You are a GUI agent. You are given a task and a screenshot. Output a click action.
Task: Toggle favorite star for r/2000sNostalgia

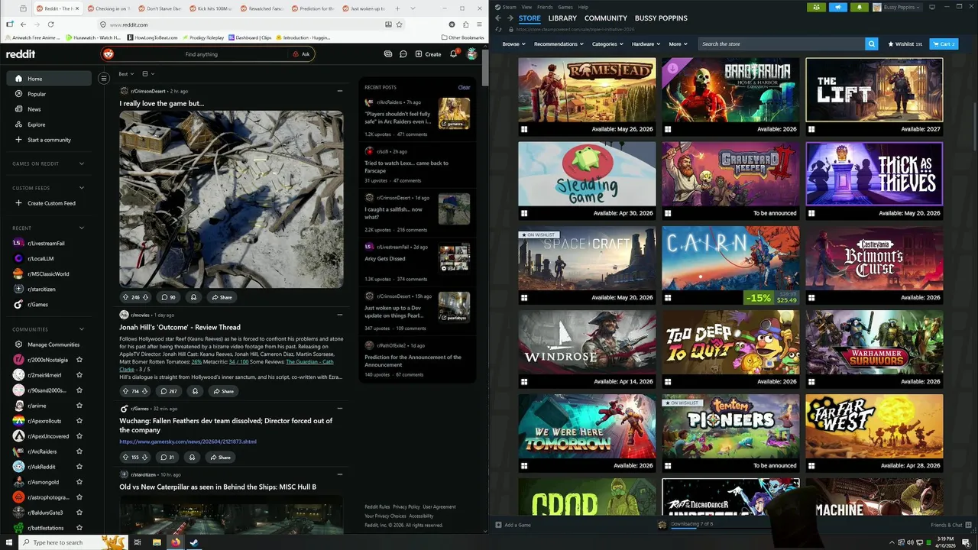pos(79,360)
